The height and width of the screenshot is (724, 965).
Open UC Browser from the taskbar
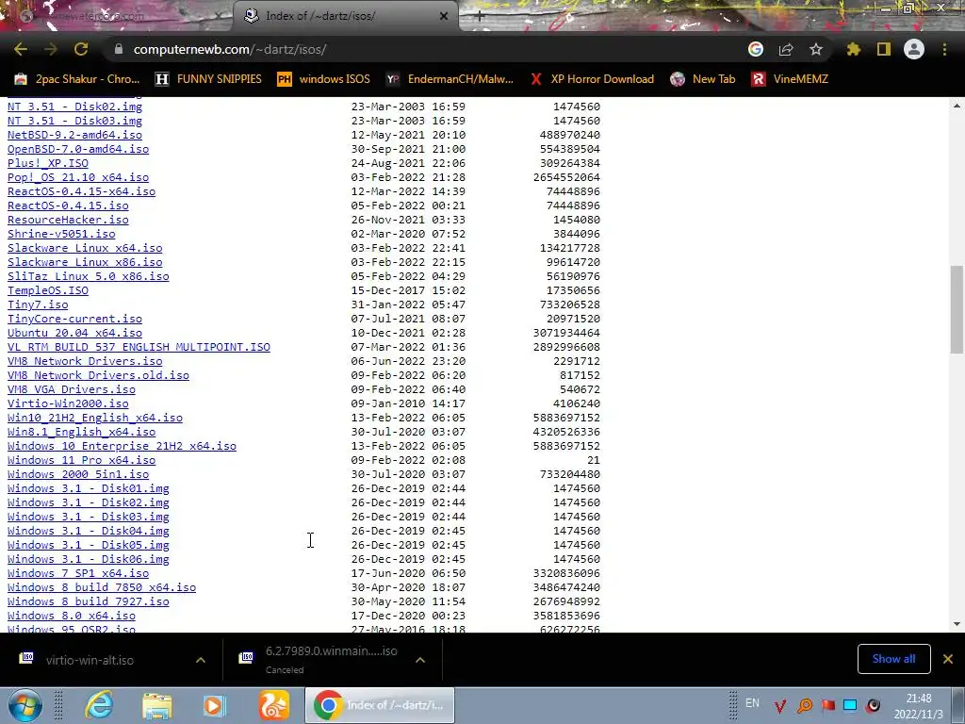pyautogui.click(x=273, y=705)
